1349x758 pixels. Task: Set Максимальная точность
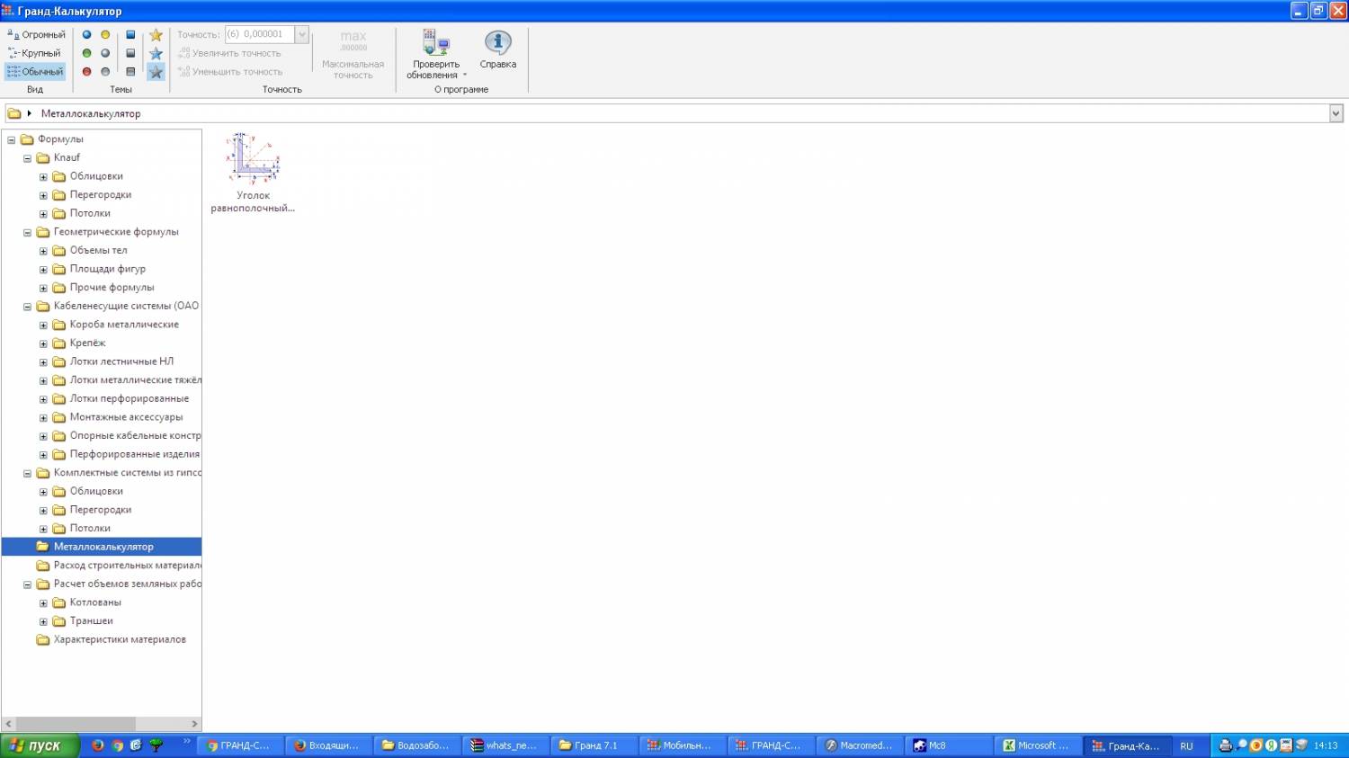point(353,55)
